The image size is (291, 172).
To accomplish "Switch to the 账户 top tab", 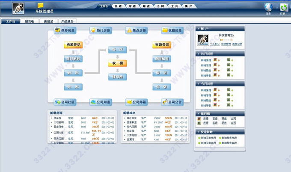I will tap(189, 6).
